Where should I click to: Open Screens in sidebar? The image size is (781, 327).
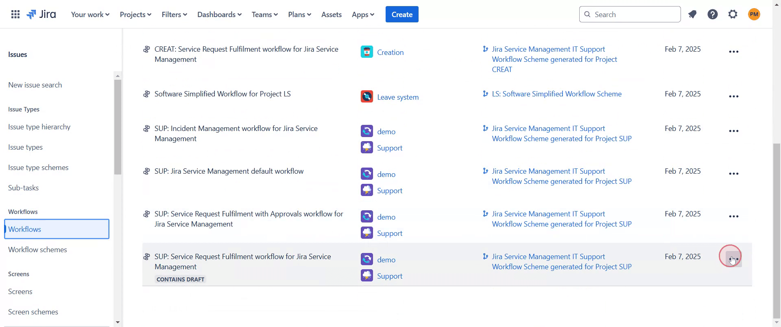pyautogui.click(x=20, y=292)
